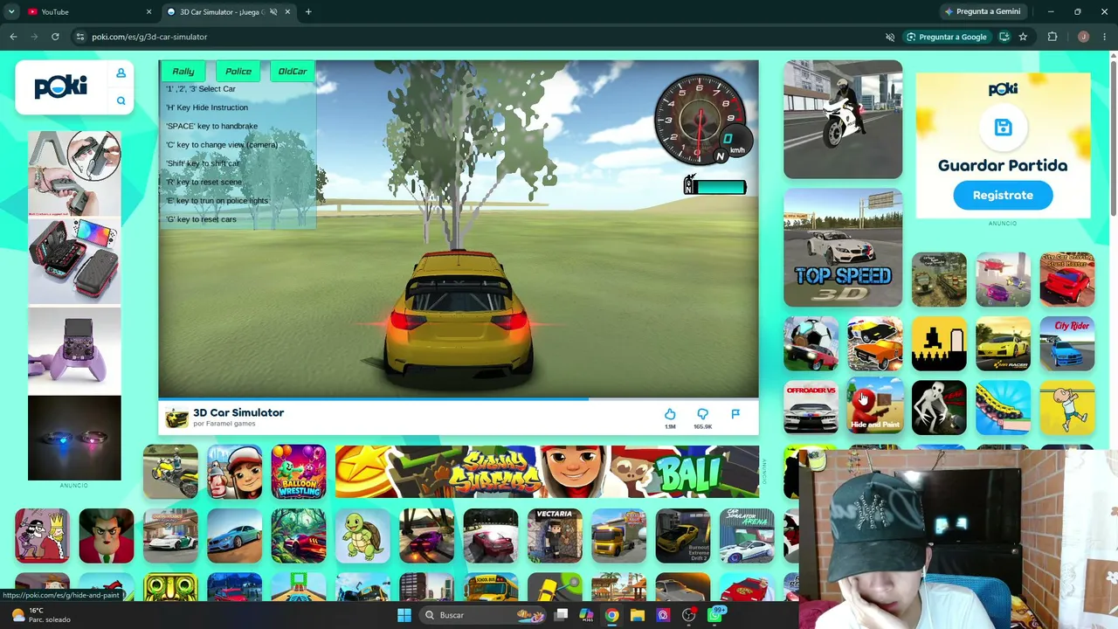Click the Chrome icon in the taskbar

point(612,615)
